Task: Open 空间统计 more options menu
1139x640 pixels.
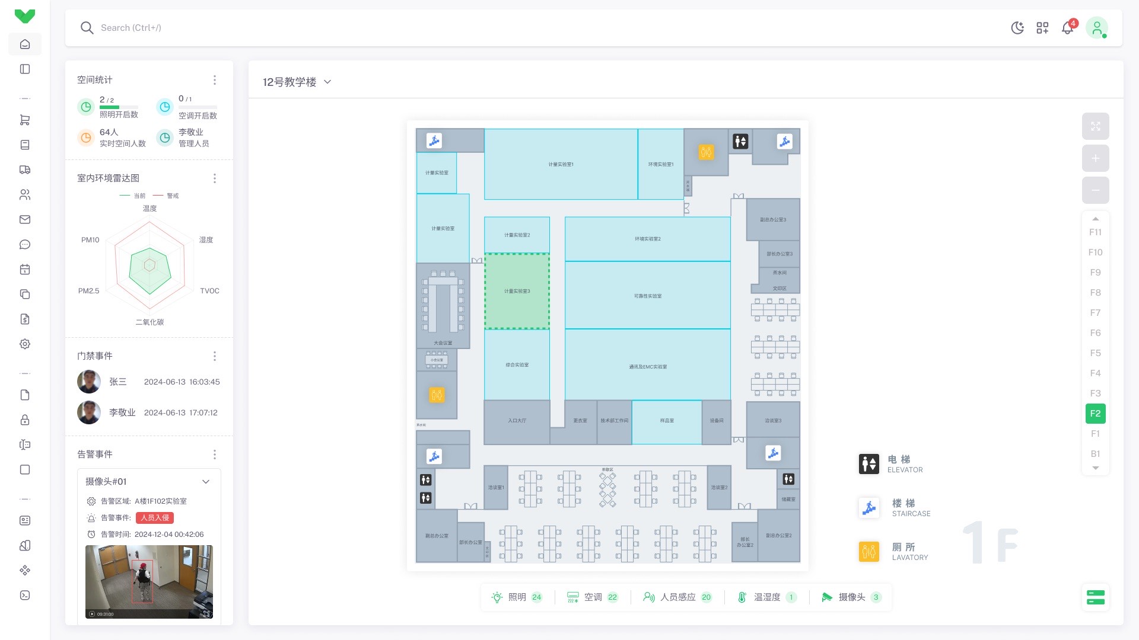Action: click(x=214, y=80)
